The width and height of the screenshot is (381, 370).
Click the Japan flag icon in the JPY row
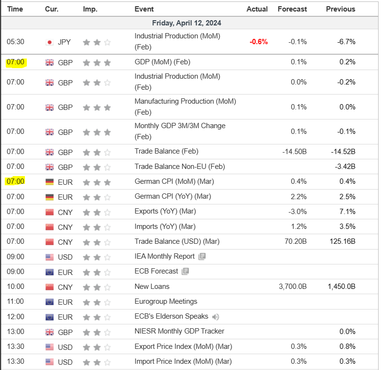[49, 42]
